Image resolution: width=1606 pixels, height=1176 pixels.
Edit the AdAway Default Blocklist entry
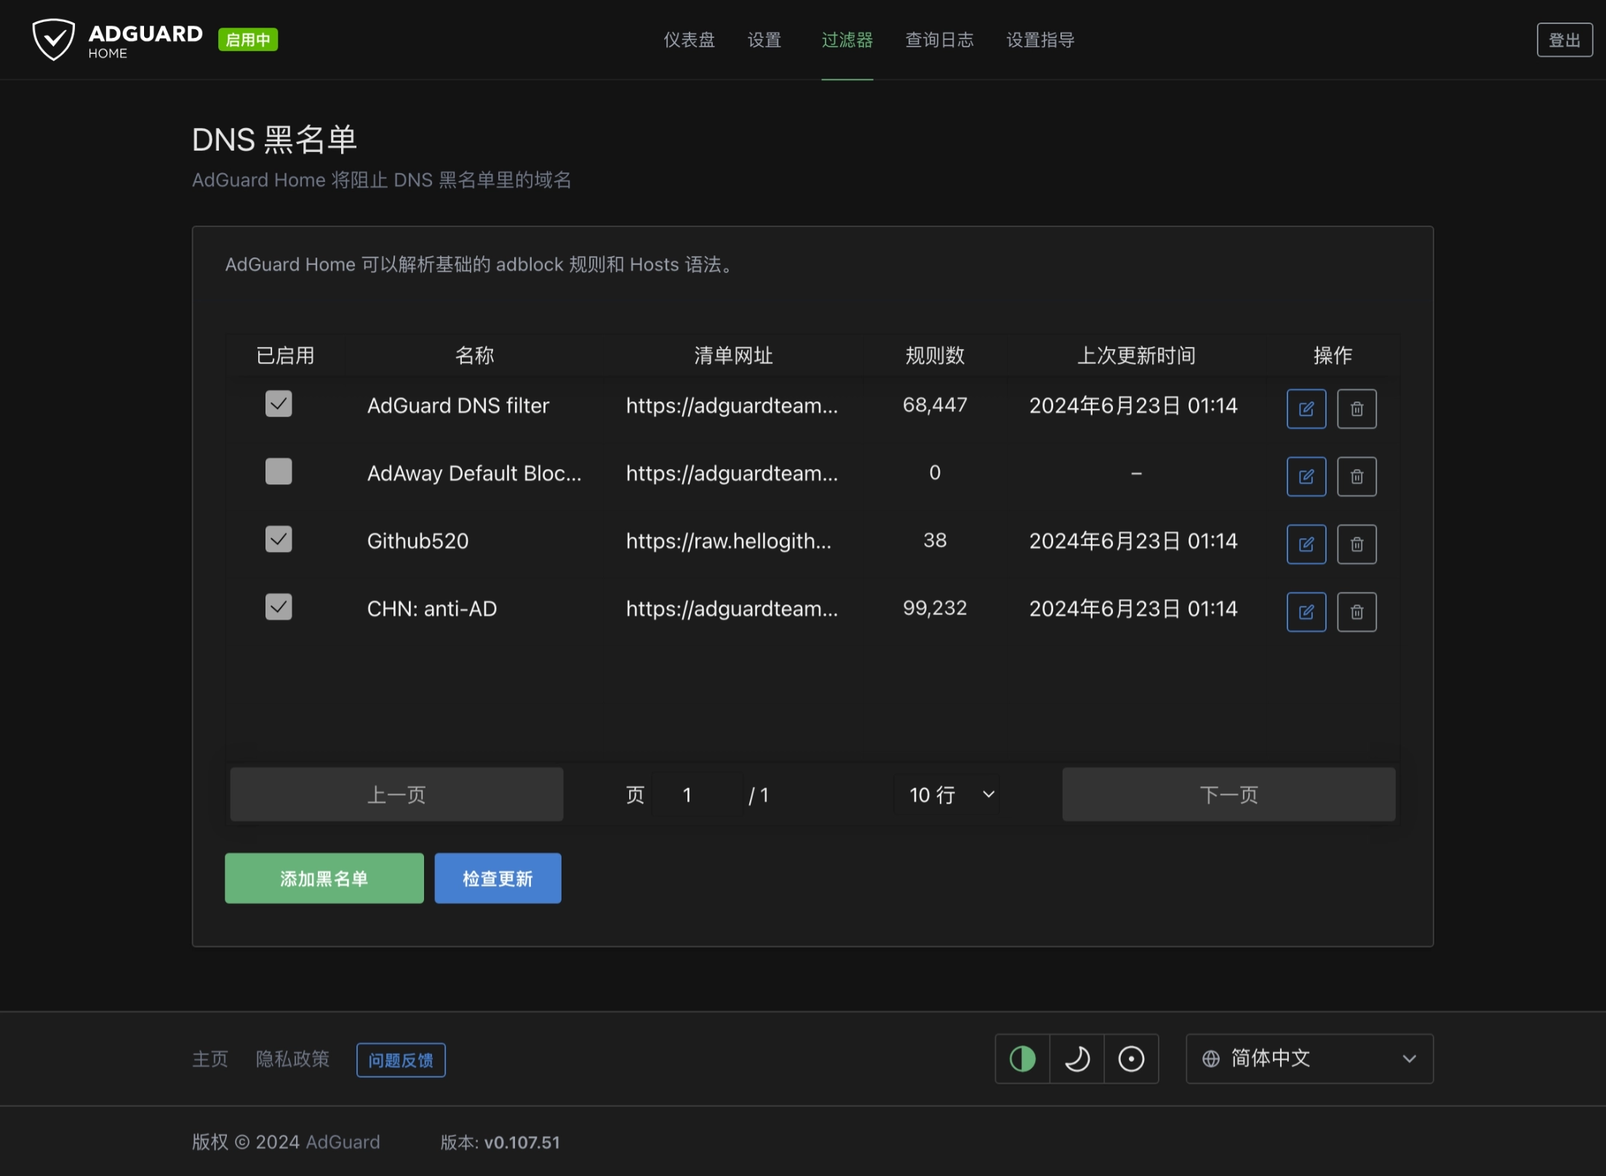point(1306,476)
